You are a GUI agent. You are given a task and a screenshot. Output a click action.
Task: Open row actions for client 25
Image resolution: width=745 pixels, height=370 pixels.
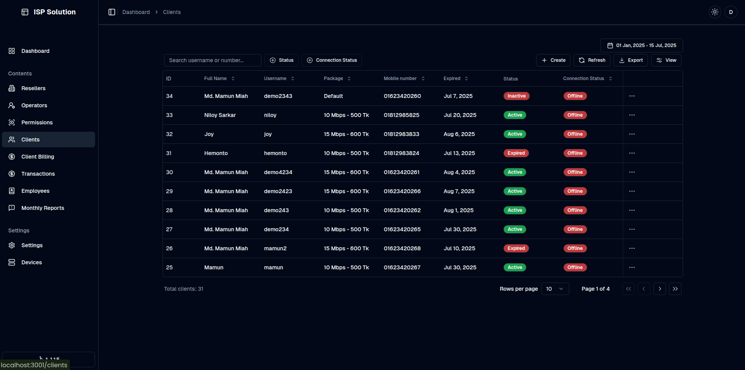click(632, 267)
